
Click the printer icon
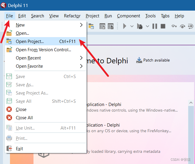[9, 138]
